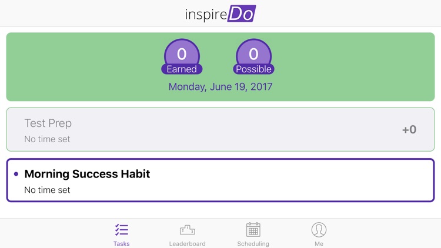
Task: Tap the date Monday, June 19, 2017
Action: 220,87
